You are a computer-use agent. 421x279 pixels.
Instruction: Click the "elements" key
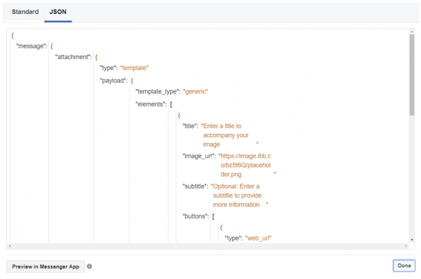(x=151, y=104)
